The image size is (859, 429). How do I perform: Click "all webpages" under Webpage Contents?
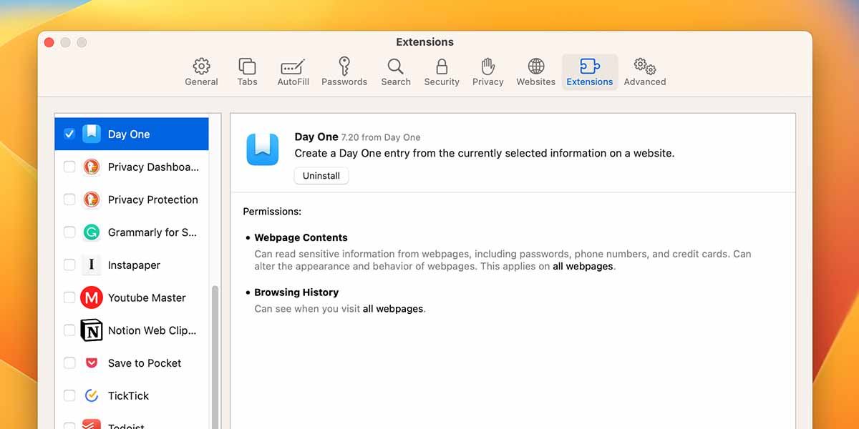coord(583,267)
